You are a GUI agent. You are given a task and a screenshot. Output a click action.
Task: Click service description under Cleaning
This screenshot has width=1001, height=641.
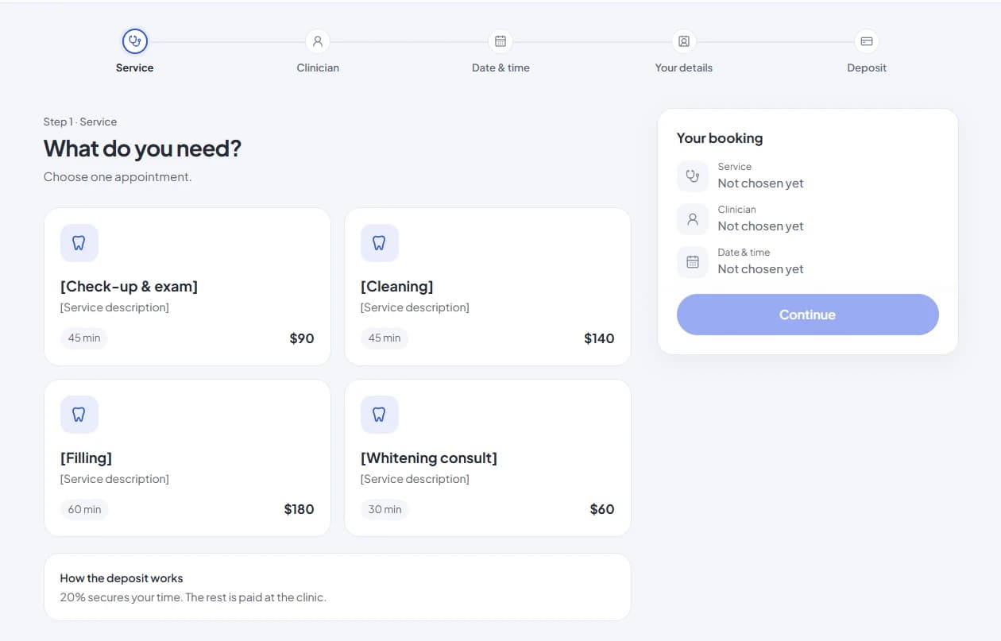[x=415, y=307]
